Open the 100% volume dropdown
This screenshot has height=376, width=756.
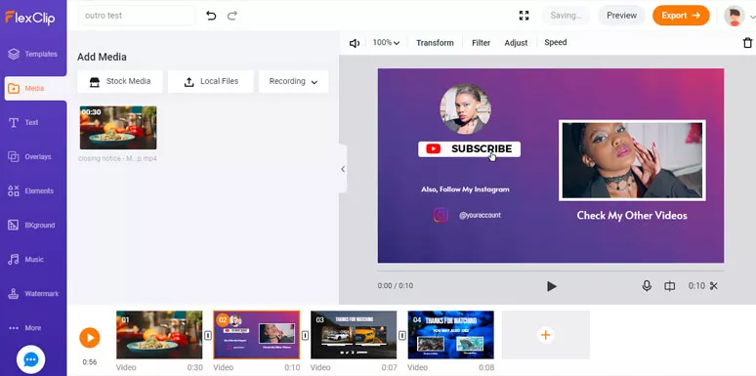386,42
